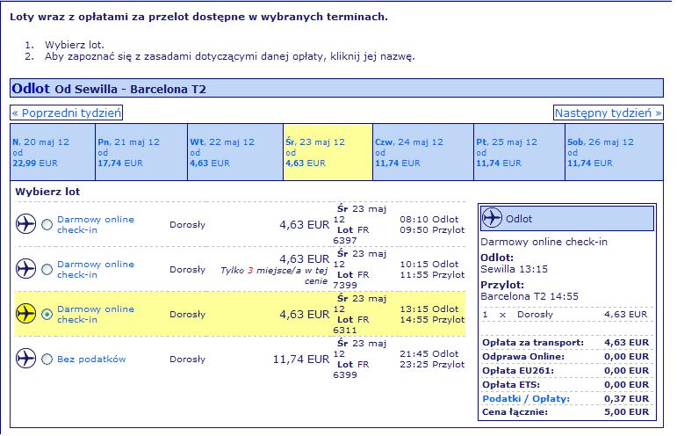Open Darmowy online check-in link for 13:15 flight
The image size is (677, 436).
coord(96,314)
